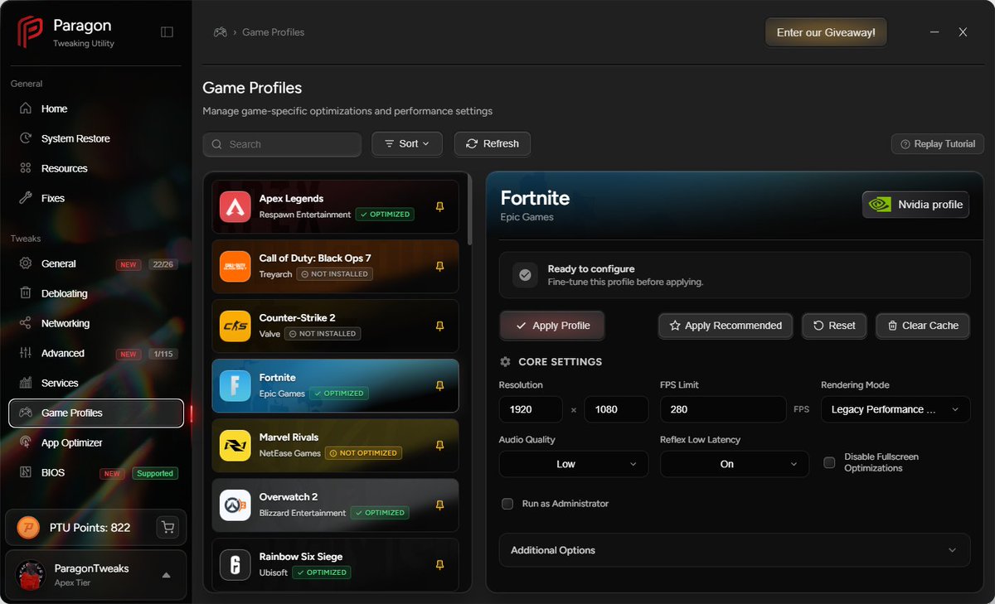Click FPS Limit field 280
The height and width of the screenshot is (604, 995).
click(x=723, y=409)
